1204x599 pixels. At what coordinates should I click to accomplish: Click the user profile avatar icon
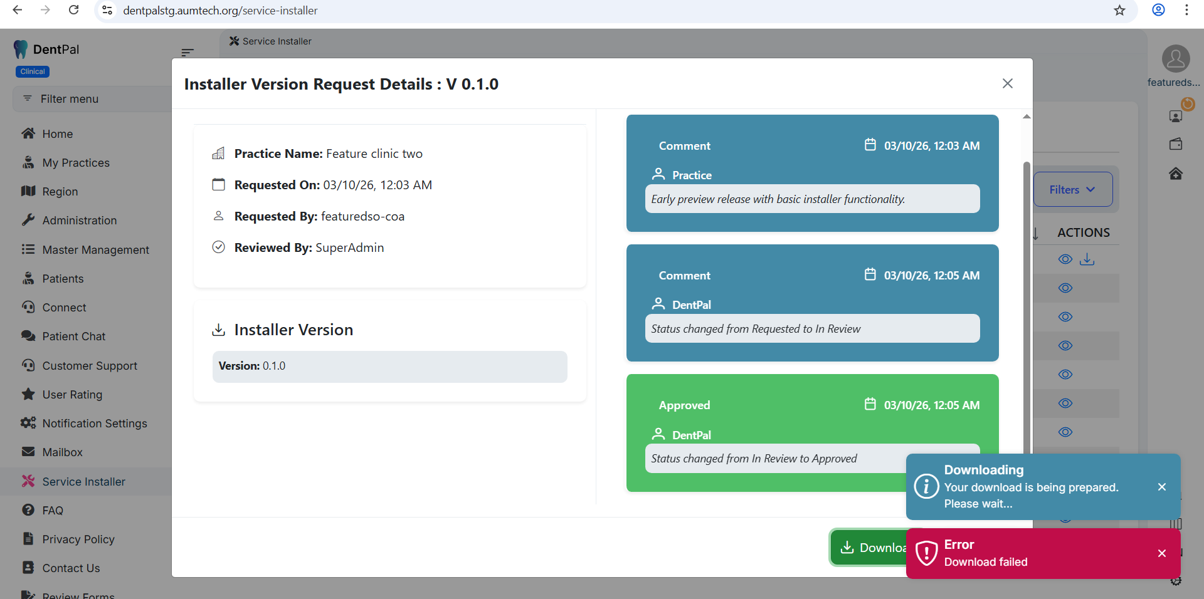click(1175, 59)
